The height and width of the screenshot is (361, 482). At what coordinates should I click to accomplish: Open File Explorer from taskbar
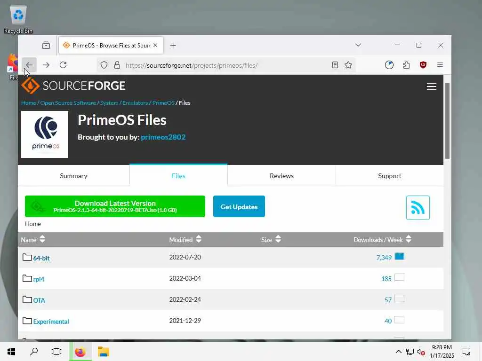[103, 352]
